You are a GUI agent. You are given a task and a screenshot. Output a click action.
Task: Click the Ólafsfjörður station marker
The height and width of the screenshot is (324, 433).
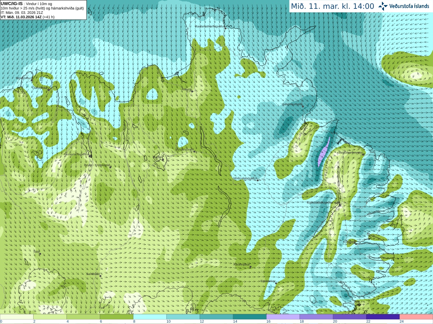coord(48,90)
